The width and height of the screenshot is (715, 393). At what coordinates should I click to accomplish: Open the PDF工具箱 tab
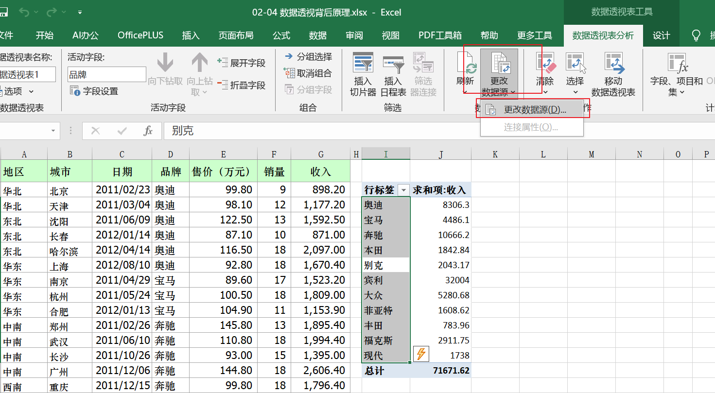click(x=440, y=35)
